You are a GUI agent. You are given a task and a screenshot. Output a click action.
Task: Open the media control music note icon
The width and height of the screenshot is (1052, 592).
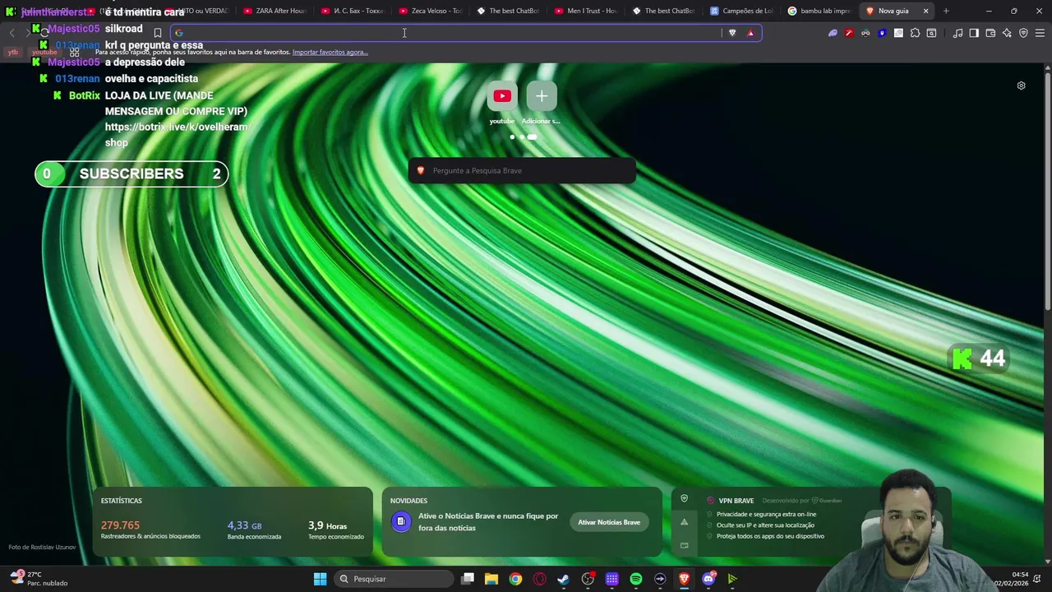click(957, 33)
